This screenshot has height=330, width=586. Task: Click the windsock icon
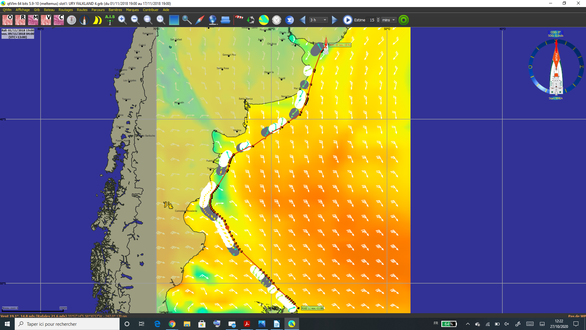click(239, 19)
